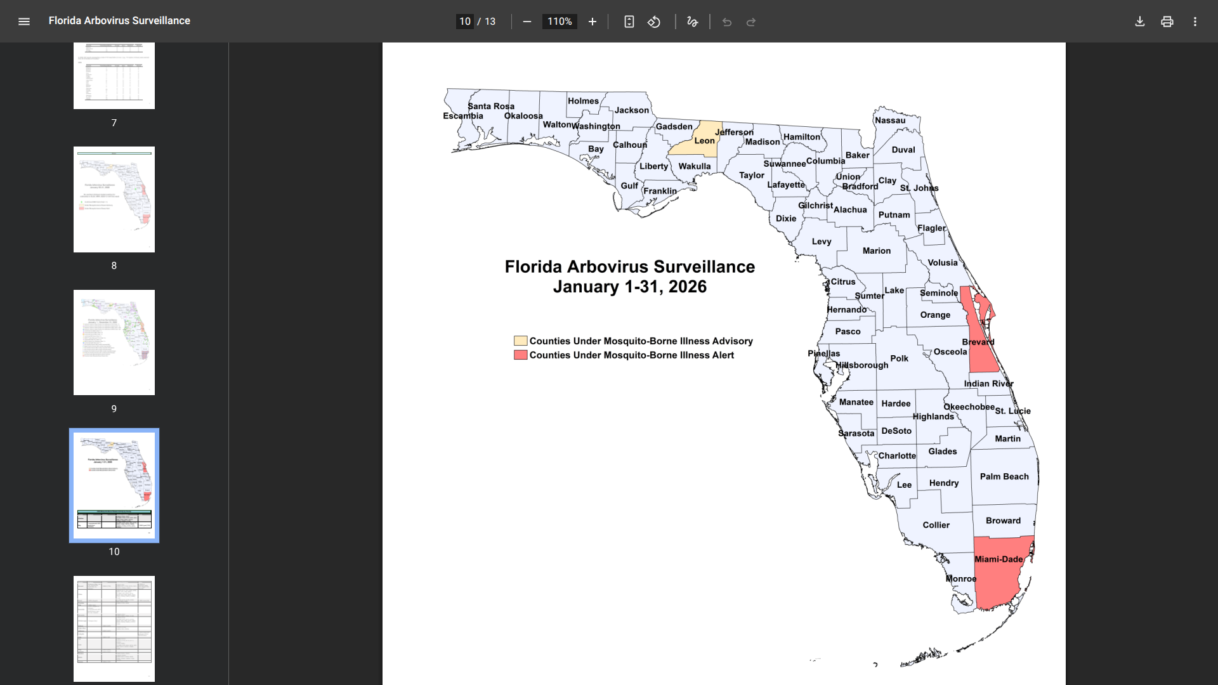
Task: Open page 7 thumbnail
Action: (114, 76)
